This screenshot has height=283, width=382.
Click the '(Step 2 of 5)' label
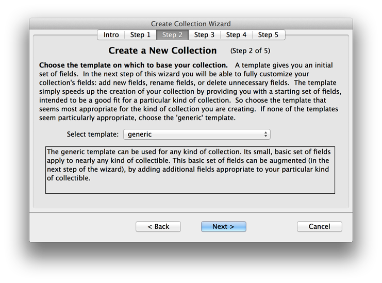tap(250, 51)
